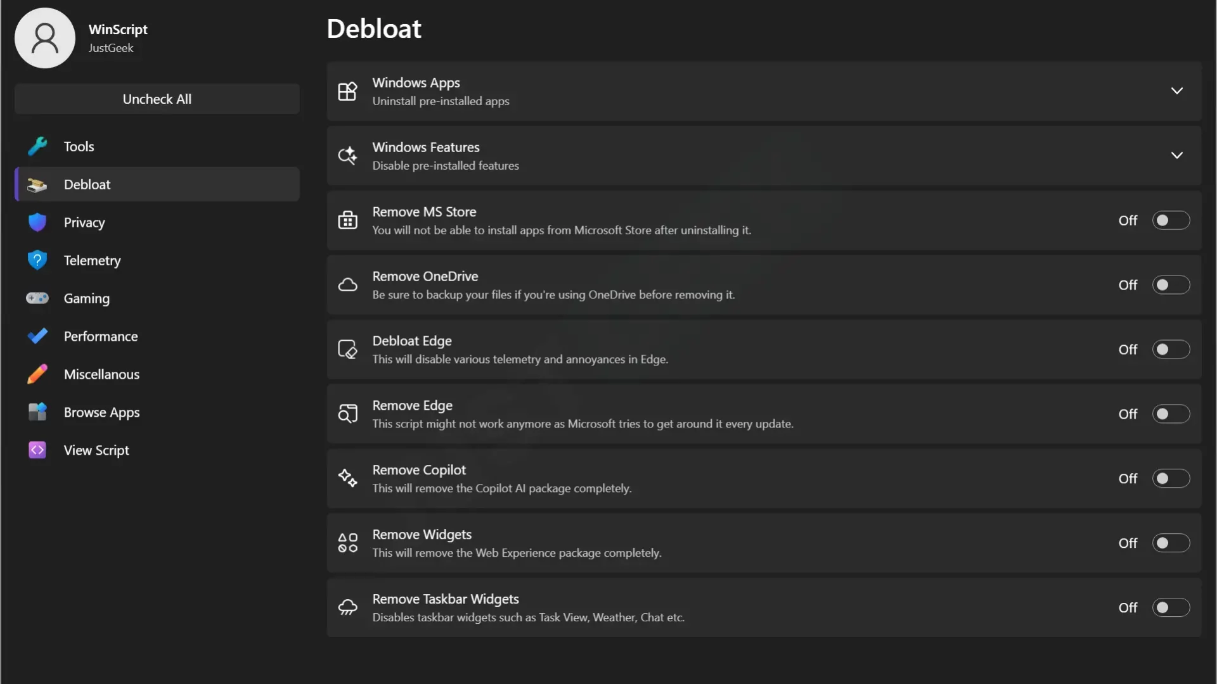Viewport: 1217px width, 684px height.
Task: Click the Gaming controller icon
Action: (x=37, y=298)
